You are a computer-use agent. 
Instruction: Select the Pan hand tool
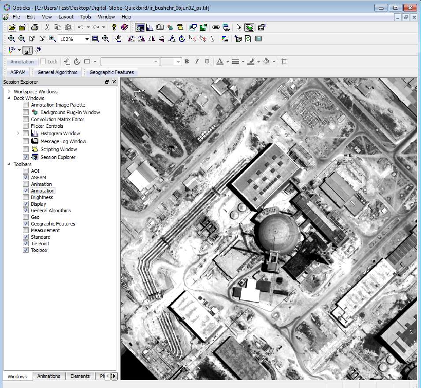[x=119, y=39]
